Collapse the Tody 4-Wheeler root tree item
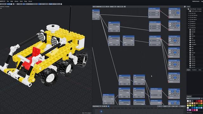This screenshot has height=114, width=203. [187, 9]
